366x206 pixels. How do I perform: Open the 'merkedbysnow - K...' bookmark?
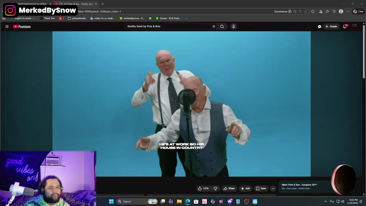tap(132, 18)
